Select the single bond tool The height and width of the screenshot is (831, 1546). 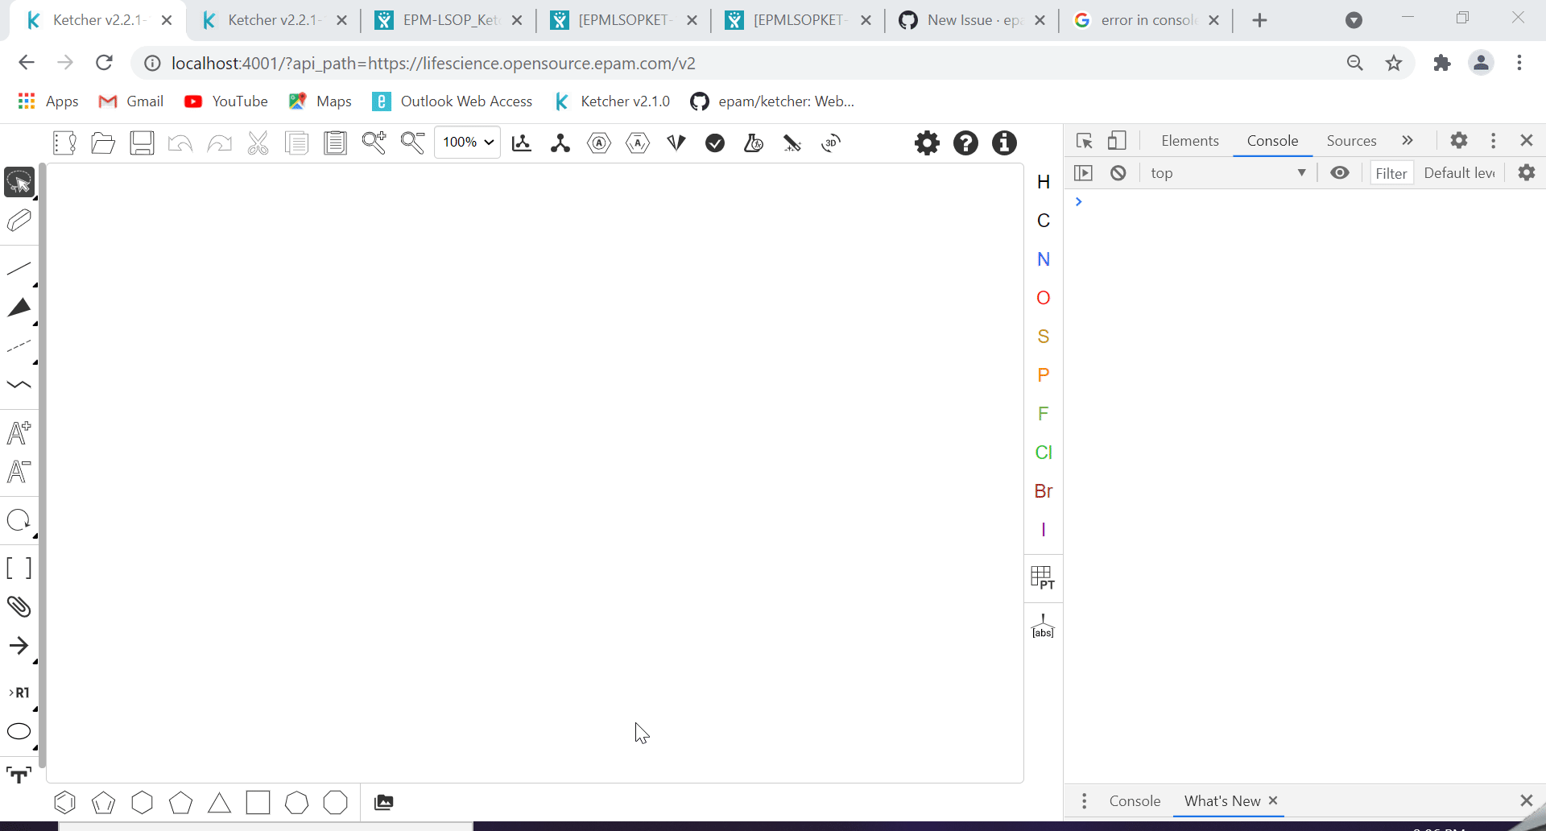click(19, 269)
